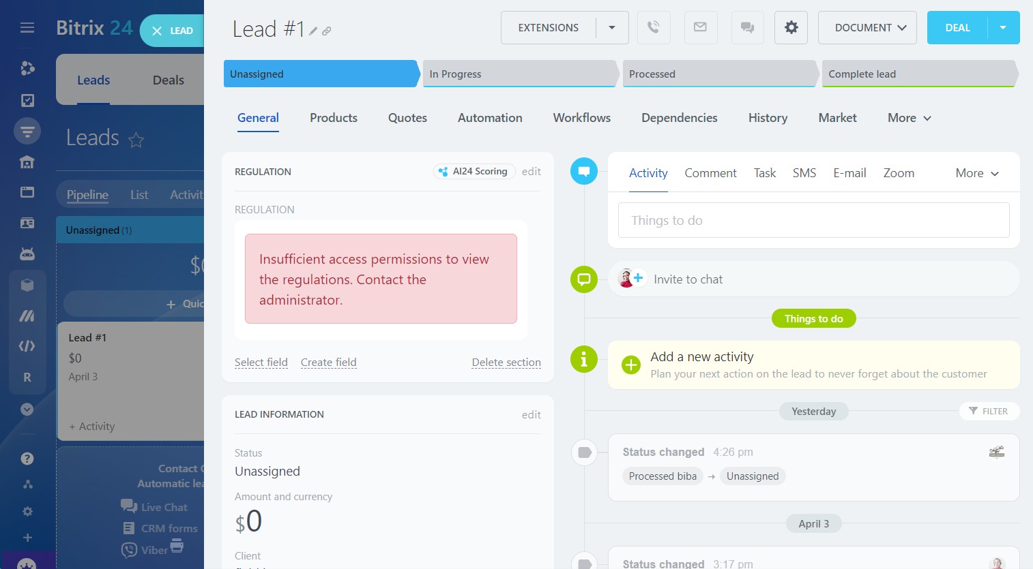Viewport: 1033px width, 569px height.
Task: Open the settings gear button
Action: 791,28
